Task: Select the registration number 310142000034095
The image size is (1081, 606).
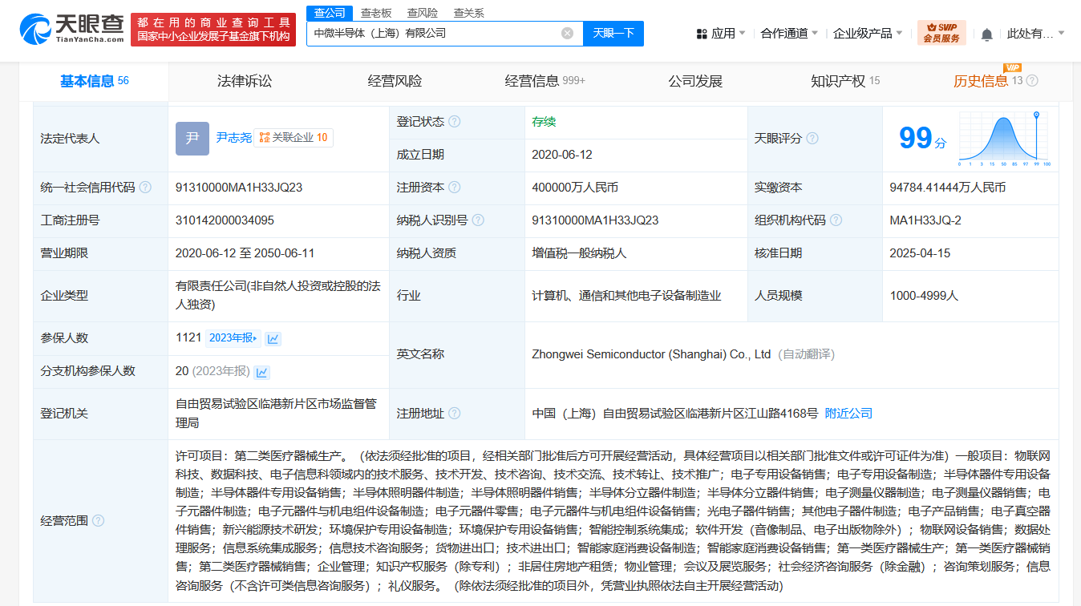Action: coord(225,220)
